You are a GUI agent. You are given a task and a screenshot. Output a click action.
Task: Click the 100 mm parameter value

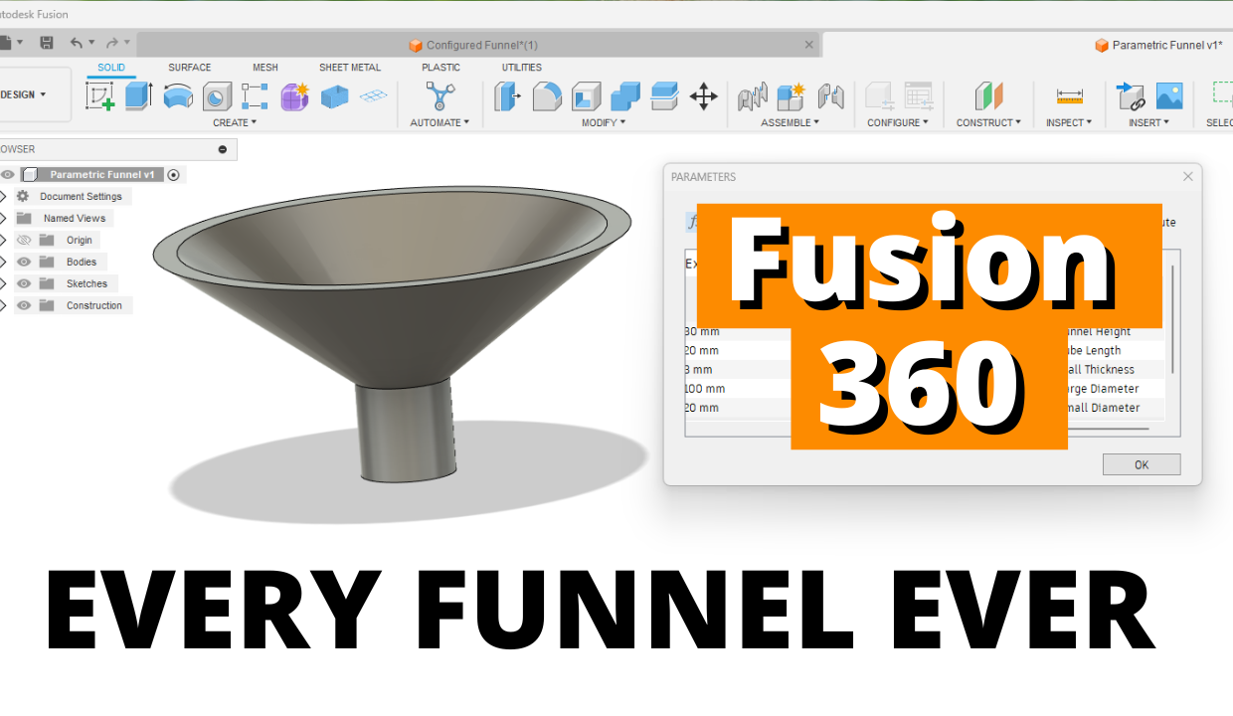(705, 389)
